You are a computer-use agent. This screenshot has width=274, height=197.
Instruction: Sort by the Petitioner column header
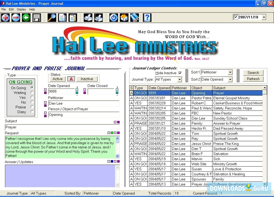pyautogui.click(x=181, y=88)
